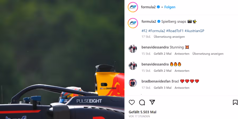Open comments via speech bubble icon
Image resolution: width=238 pixels, height=119 pixels.
142,102
